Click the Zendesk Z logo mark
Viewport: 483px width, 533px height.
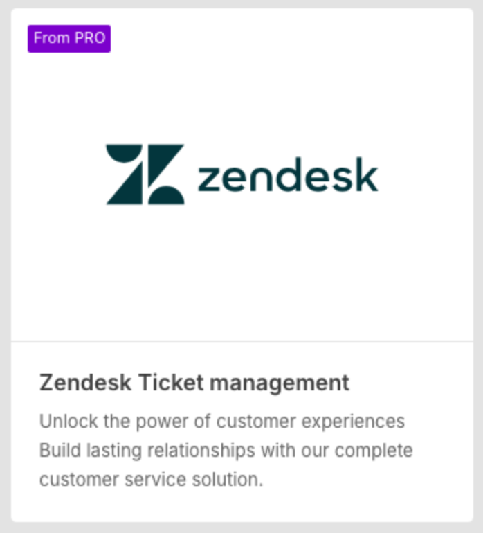145,174
